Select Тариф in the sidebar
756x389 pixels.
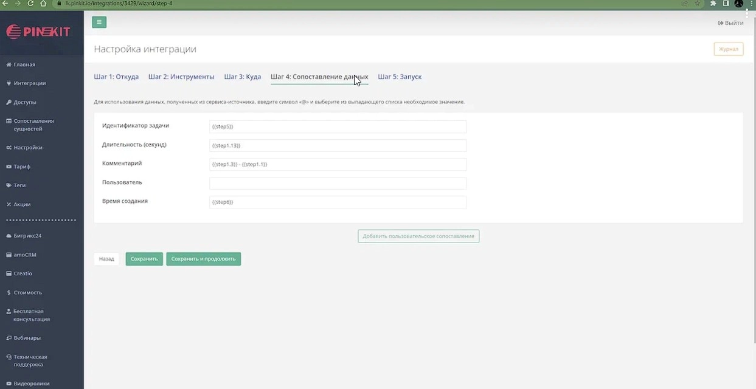22,167
